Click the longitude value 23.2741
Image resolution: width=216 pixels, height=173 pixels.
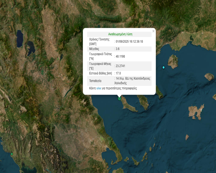pos(120,66)
